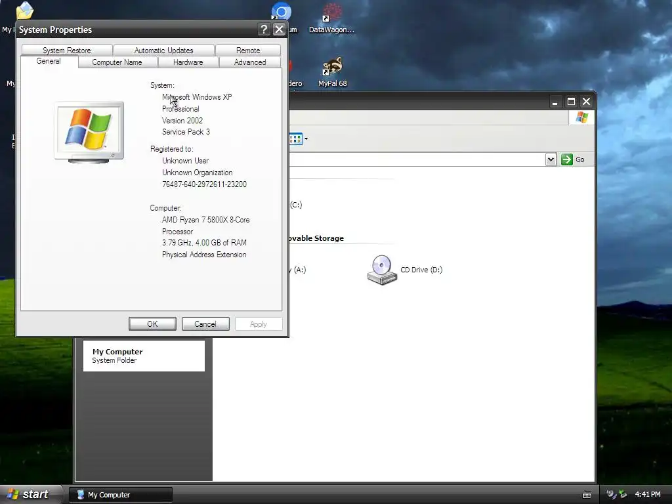Go to the Advanced tab
The image size is (672, 504).
(250, 62)
